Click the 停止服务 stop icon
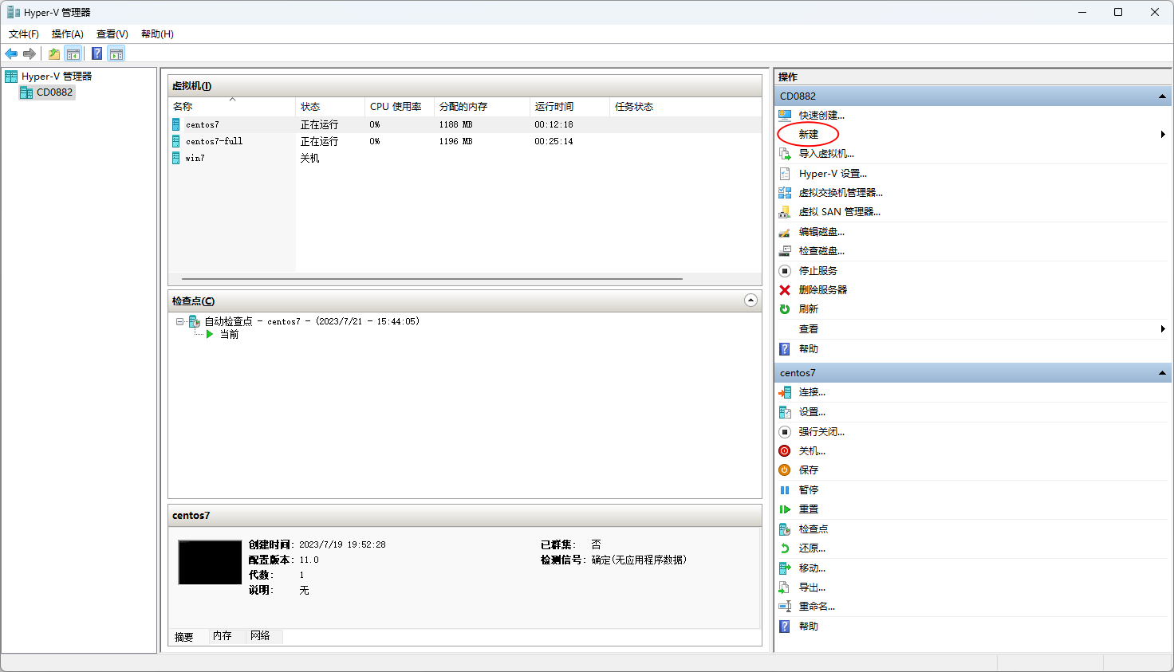This screenshot has height=672, width=1174. pos(785,270)
